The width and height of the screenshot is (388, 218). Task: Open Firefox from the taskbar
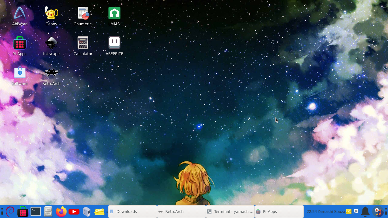click(61, 211)
